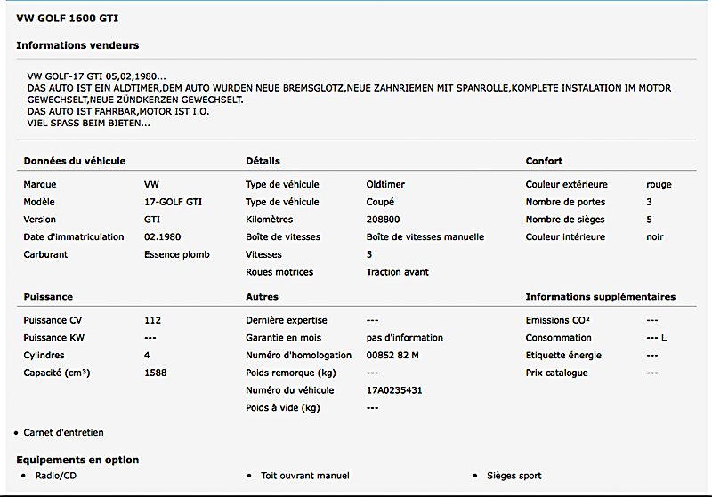Click the title 'VW GOLF 1600 GTI'

click(68, 19)
